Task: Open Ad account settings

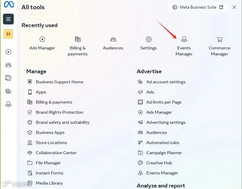Action: click(166, 82)
